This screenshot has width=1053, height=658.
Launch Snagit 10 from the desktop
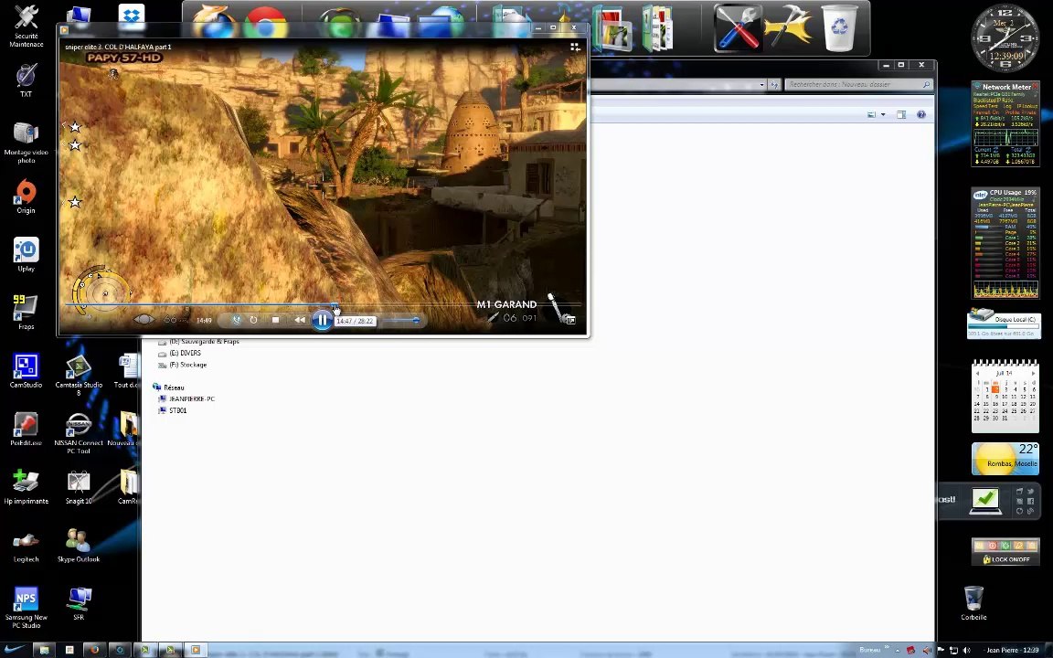point(79,487)
